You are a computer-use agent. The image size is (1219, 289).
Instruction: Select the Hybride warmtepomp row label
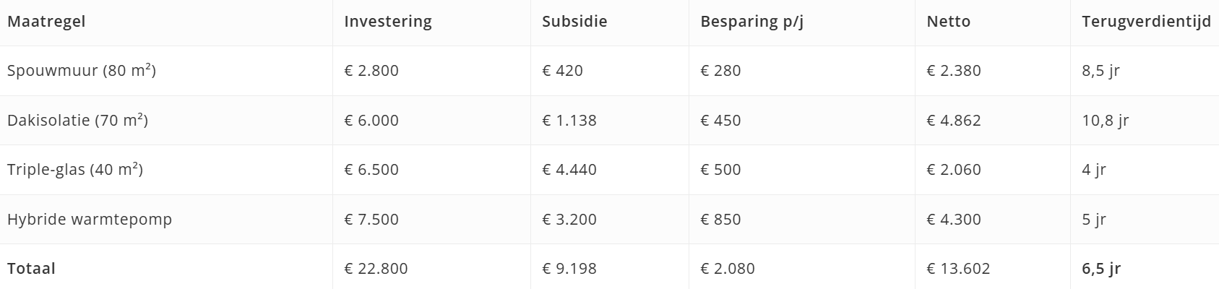coord(90,220)
